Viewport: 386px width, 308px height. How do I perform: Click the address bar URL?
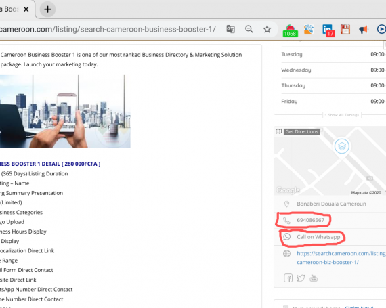click(x=108, y=29)
